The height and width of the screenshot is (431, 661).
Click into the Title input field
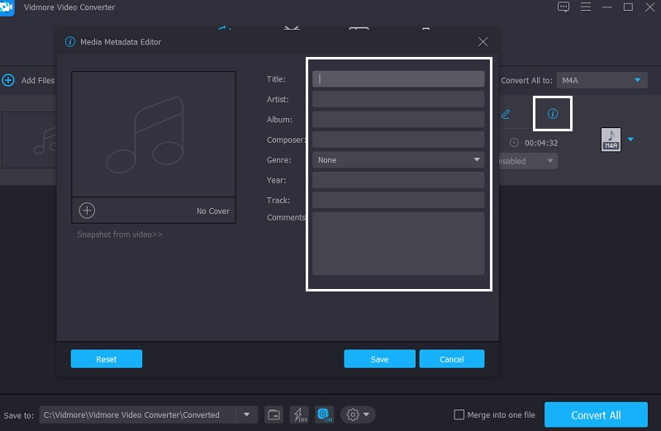coord(397,79)
